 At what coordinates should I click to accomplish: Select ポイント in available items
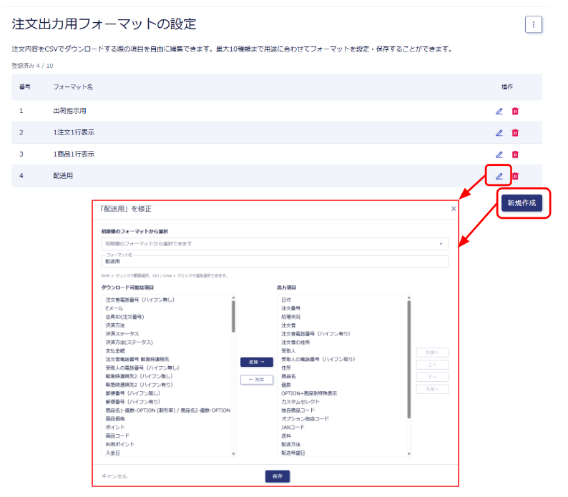(x=115, y=427)
